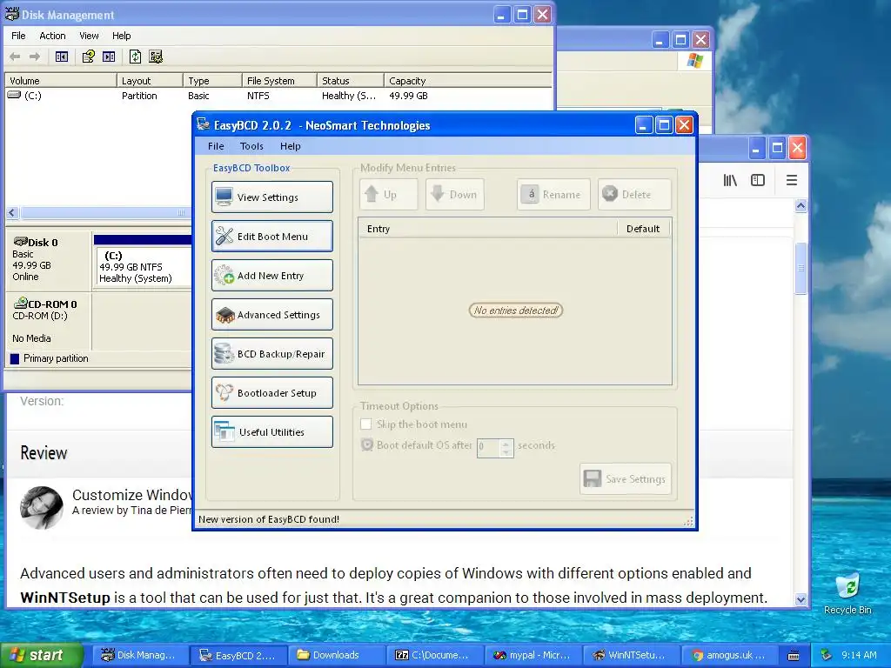Open BCD Backup/Repair section
Screen dimensions: 891x668
tap(272, 354)
